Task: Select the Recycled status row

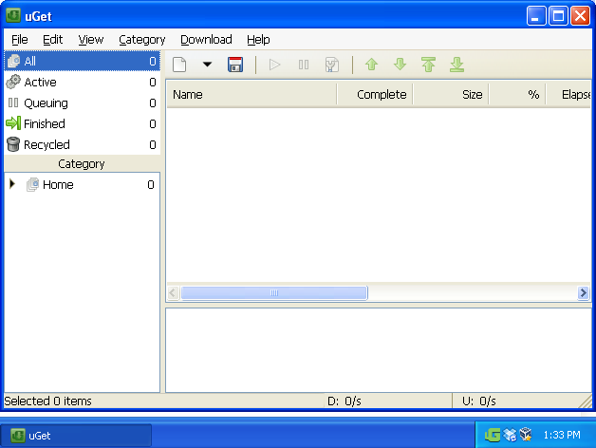Action: point(83,144)
